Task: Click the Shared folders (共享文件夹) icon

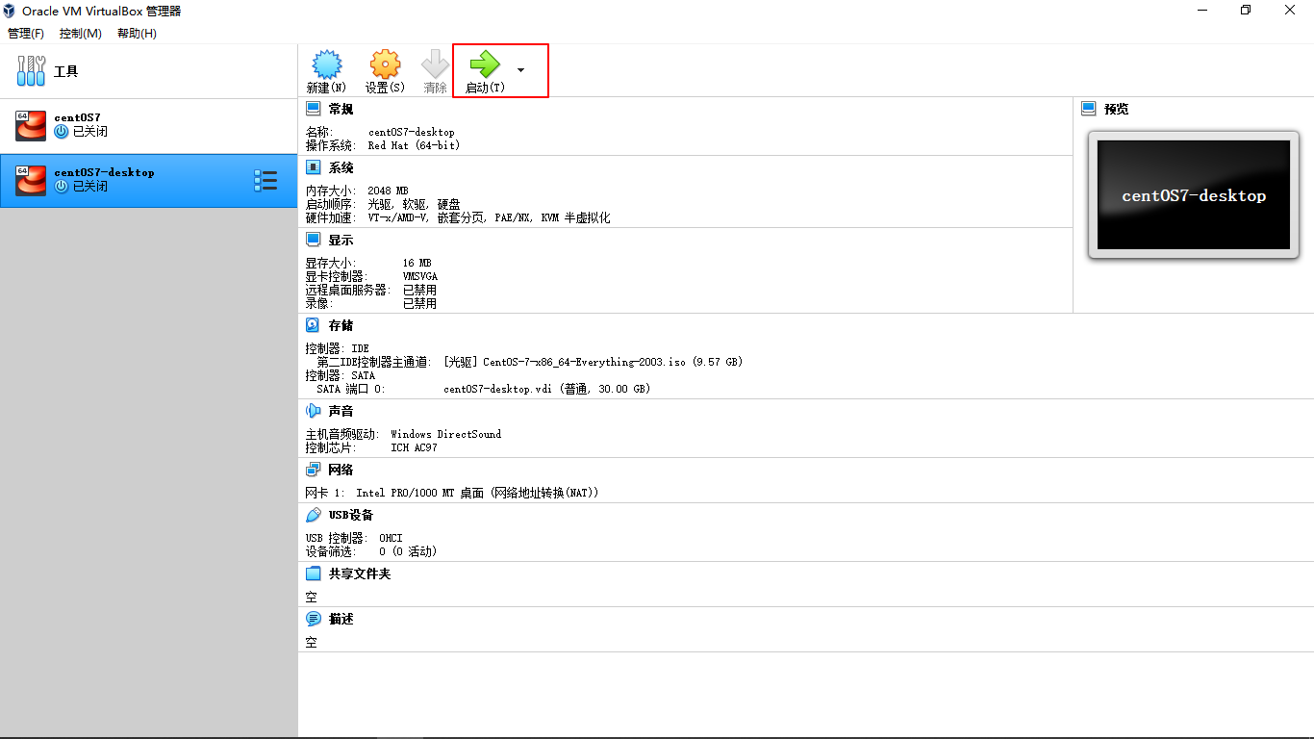Action: [314, 573]
